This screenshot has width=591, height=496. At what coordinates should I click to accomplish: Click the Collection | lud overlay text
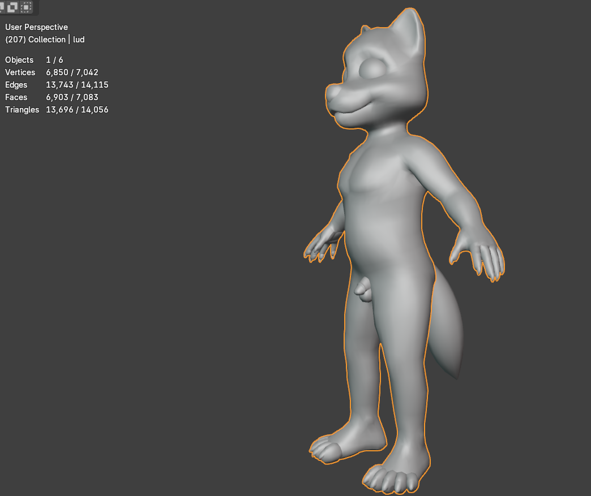pyautogui.click(x=45, y=40)
